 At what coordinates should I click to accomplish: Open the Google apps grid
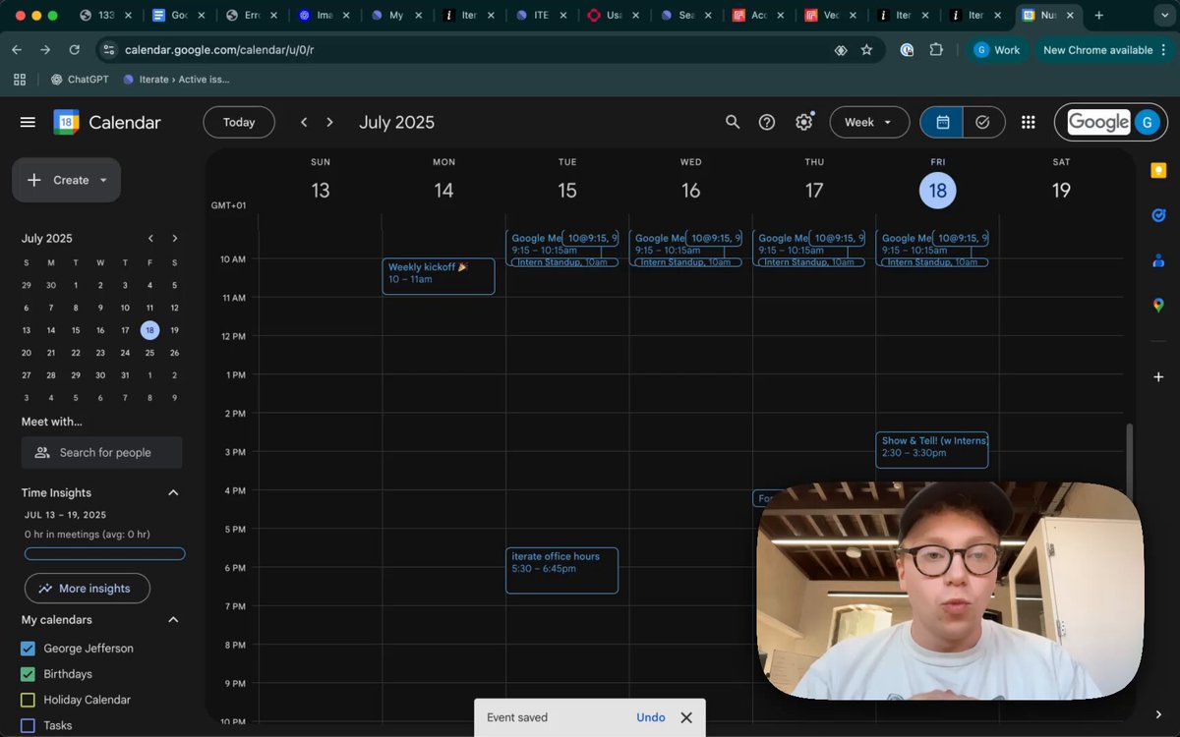(1028, 122)
